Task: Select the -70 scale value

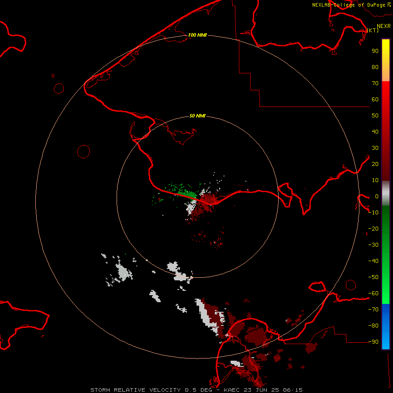Action: (x=373, y=309)
